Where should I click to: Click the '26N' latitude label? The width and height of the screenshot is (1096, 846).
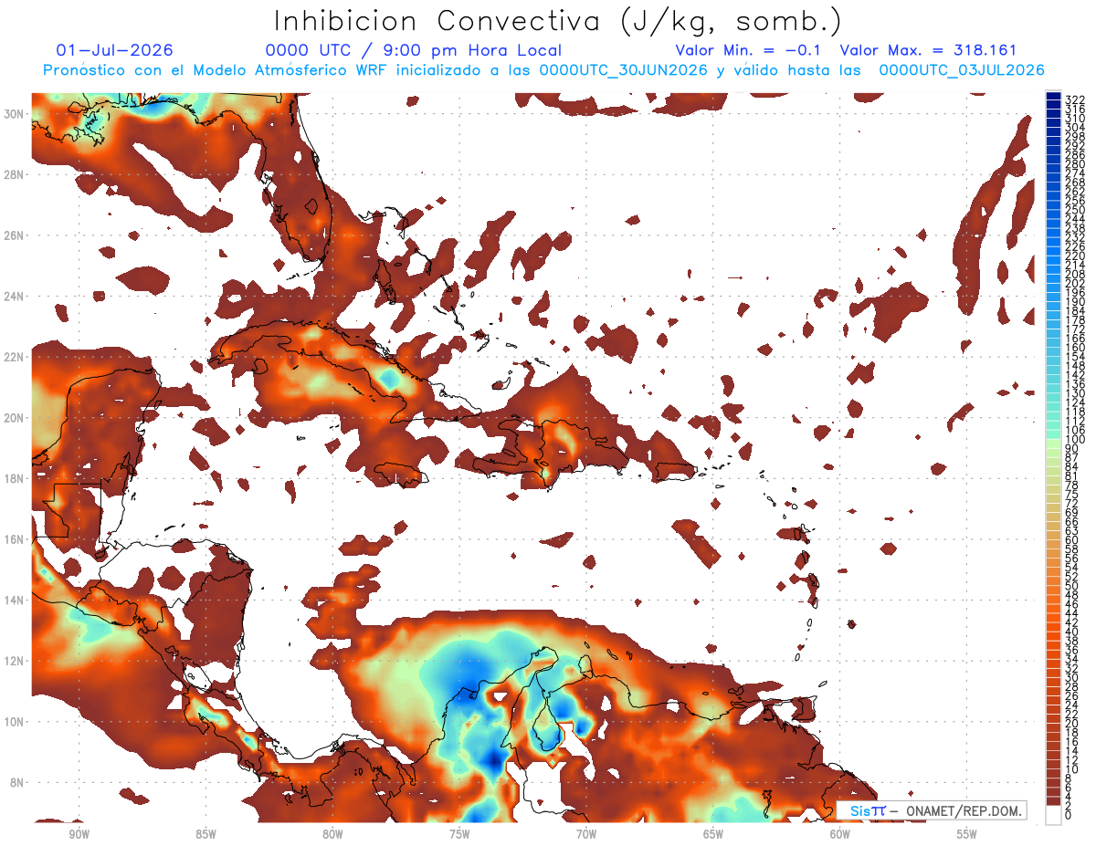16,235
